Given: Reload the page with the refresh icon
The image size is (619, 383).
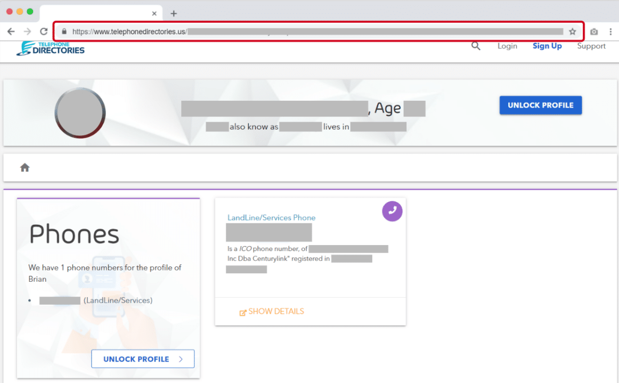Looking at the screenshot, I should tap(43, 31).
